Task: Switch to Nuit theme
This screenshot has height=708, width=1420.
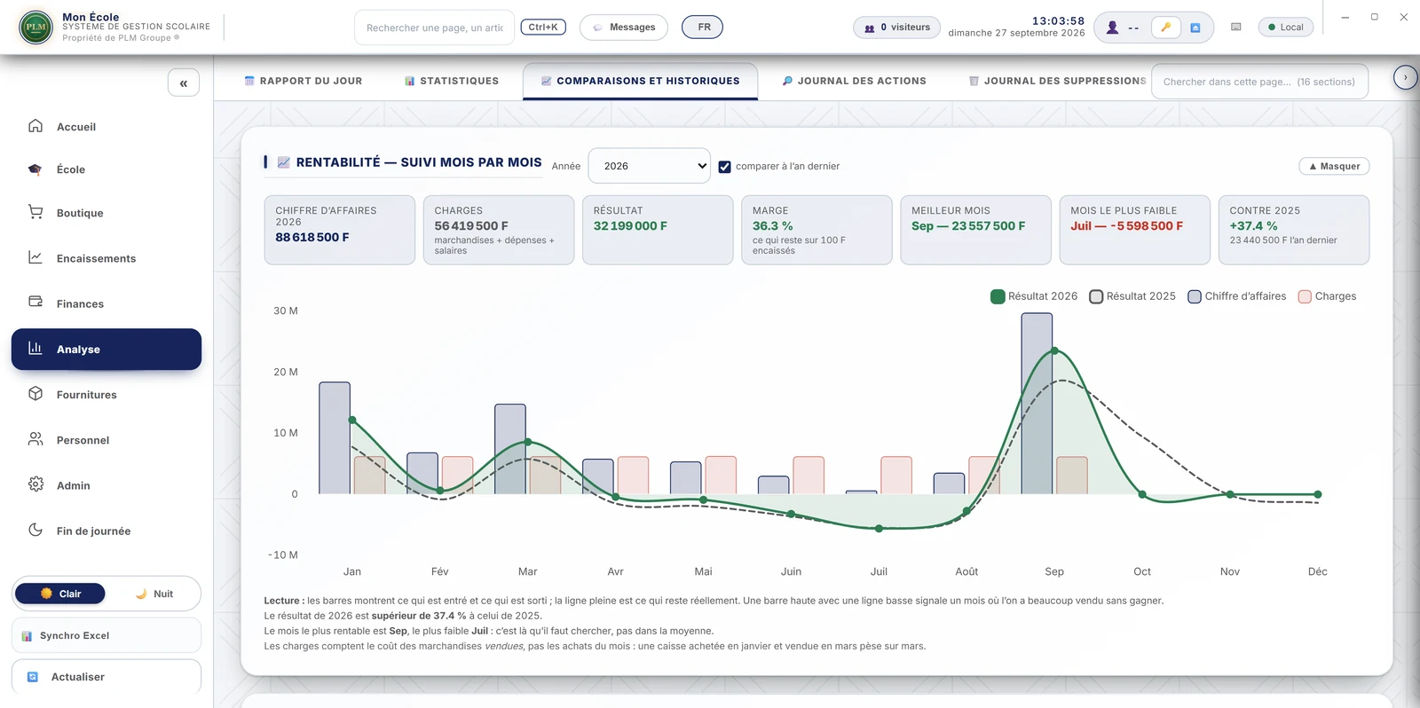Action: coord(154,594)
